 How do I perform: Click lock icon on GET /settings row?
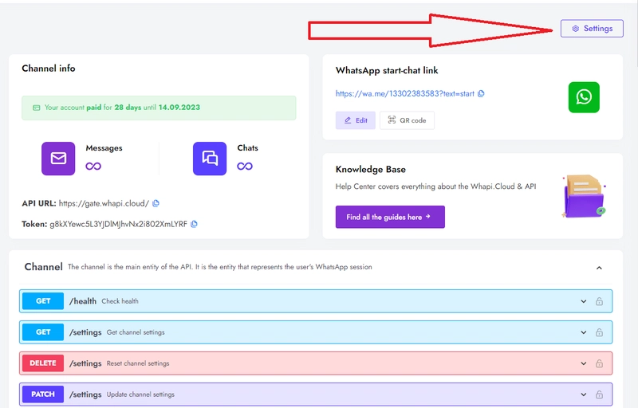tap(600, 332)
